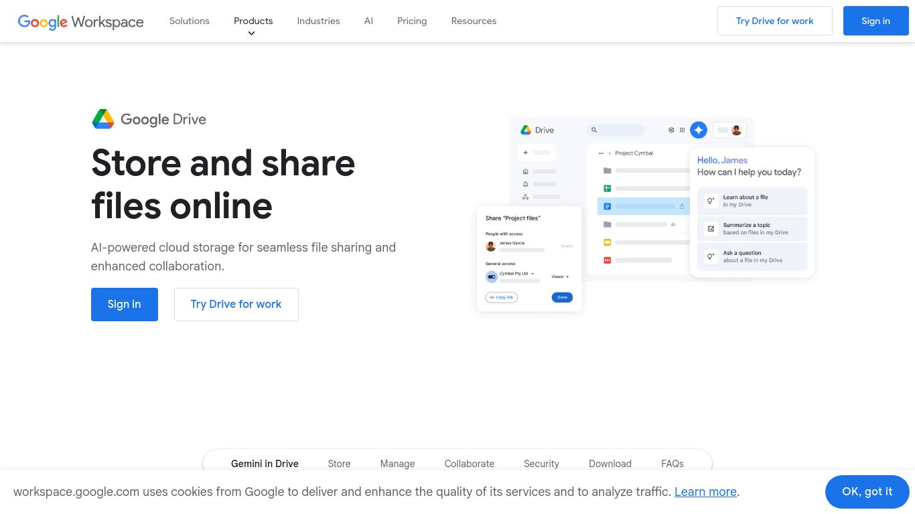This screenshot has height=514, width=915.
Task: Click Summarize a topic suggestion
Action: [x=752, y=229]
